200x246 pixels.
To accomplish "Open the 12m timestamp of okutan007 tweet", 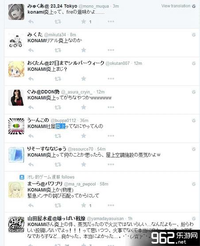I will (138, 63).
